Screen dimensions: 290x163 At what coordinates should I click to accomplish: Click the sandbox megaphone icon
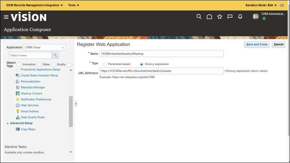pyautogui.click(x=282, y=5)
